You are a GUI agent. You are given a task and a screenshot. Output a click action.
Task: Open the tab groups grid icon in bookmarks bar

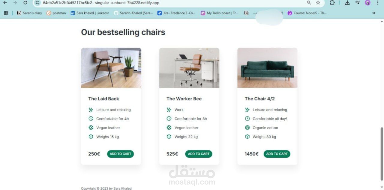[x=6, y=13]
